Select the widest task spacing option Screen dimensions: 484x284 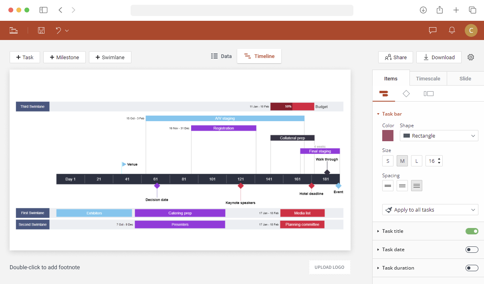tap(417, 186)
